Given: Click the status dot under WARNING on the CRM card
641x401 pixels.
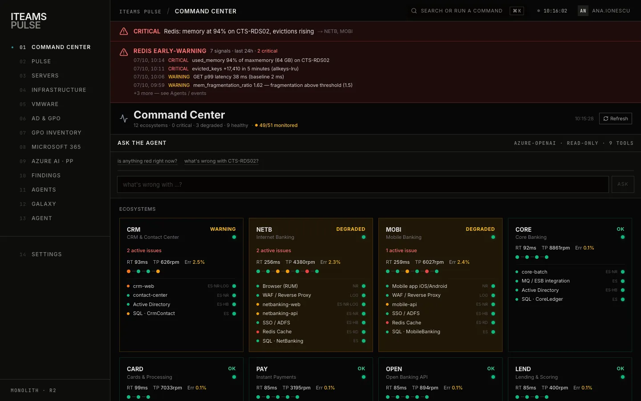Looking at the screenshot, I should (x=234, y=237).
